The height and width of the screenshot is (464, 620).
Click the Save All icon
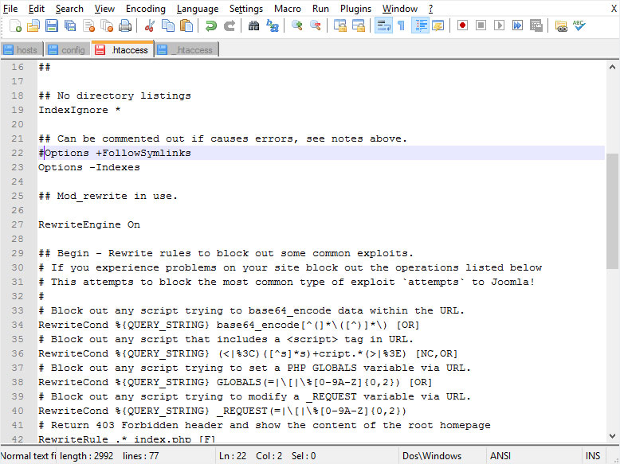[x=70, y=25]
